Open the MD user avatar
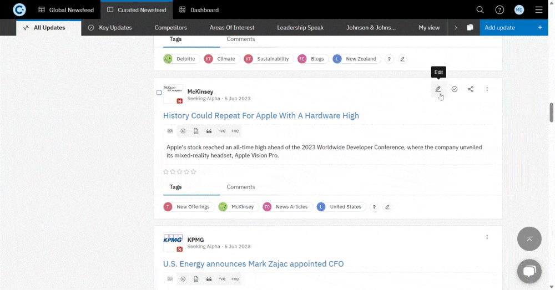The width and height of the screenshot is (555, 290). click(x=519, y=10)
